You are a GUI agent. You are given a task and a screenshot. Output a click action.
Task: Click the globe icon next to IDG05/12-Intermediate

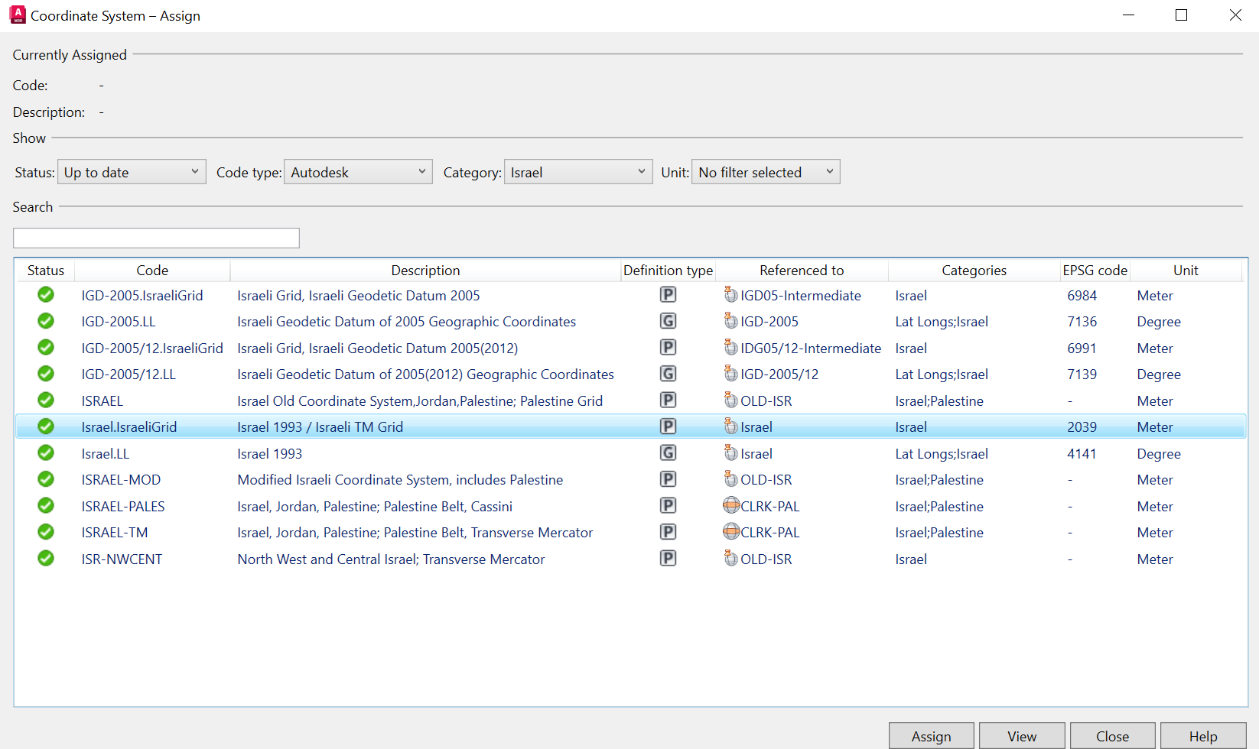730,348
